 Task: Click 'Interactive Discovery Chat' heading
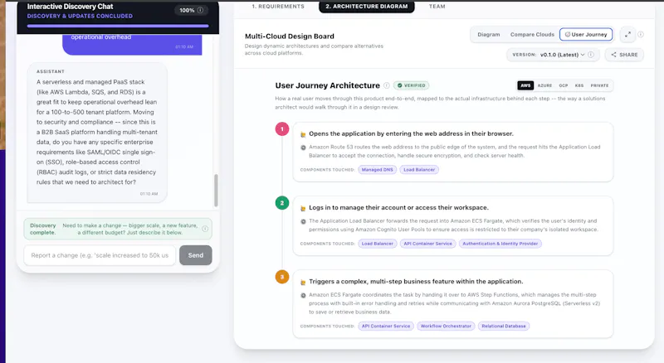[70, 7]
